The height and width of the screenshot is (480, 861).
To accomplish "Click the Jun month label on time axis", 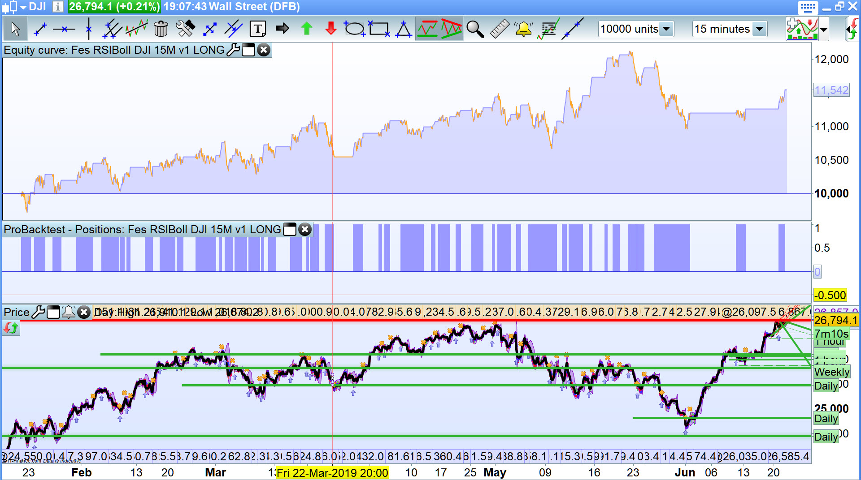I will 685,472.
